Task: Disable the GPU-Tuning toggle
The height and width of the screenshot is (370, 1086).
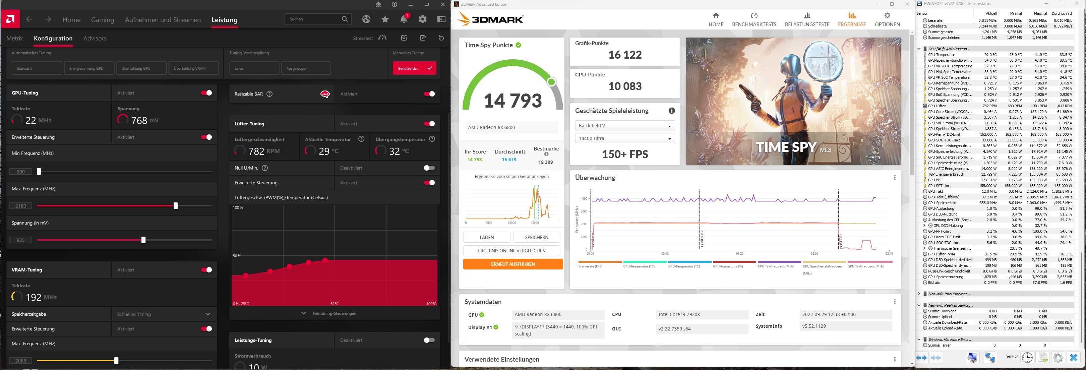Action: [206, 93]
